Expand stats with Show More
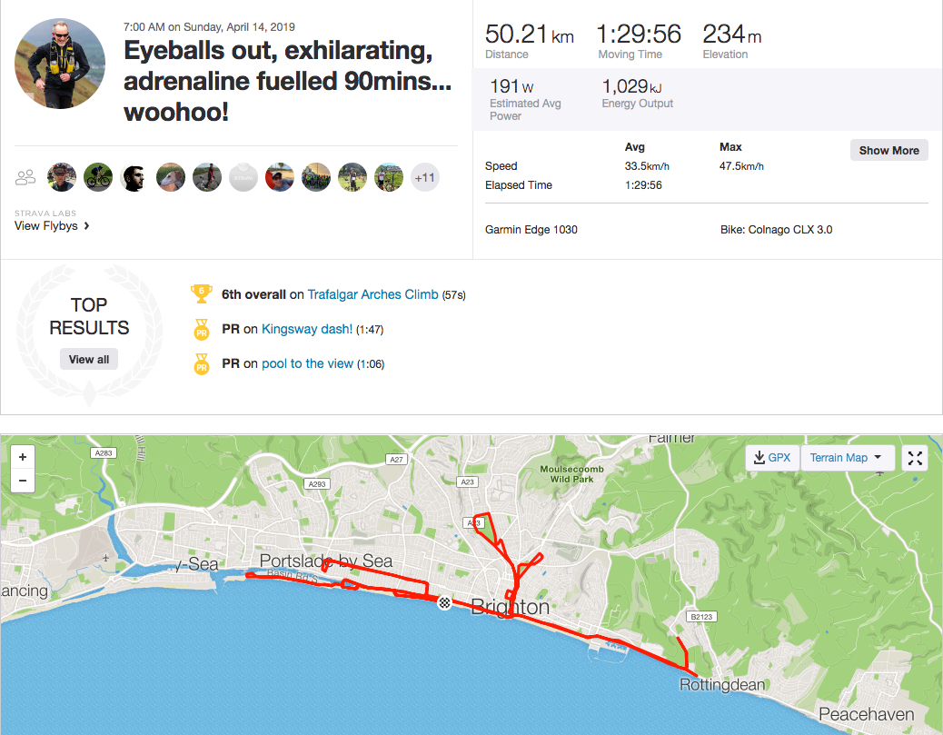 (x=888, y=151)
